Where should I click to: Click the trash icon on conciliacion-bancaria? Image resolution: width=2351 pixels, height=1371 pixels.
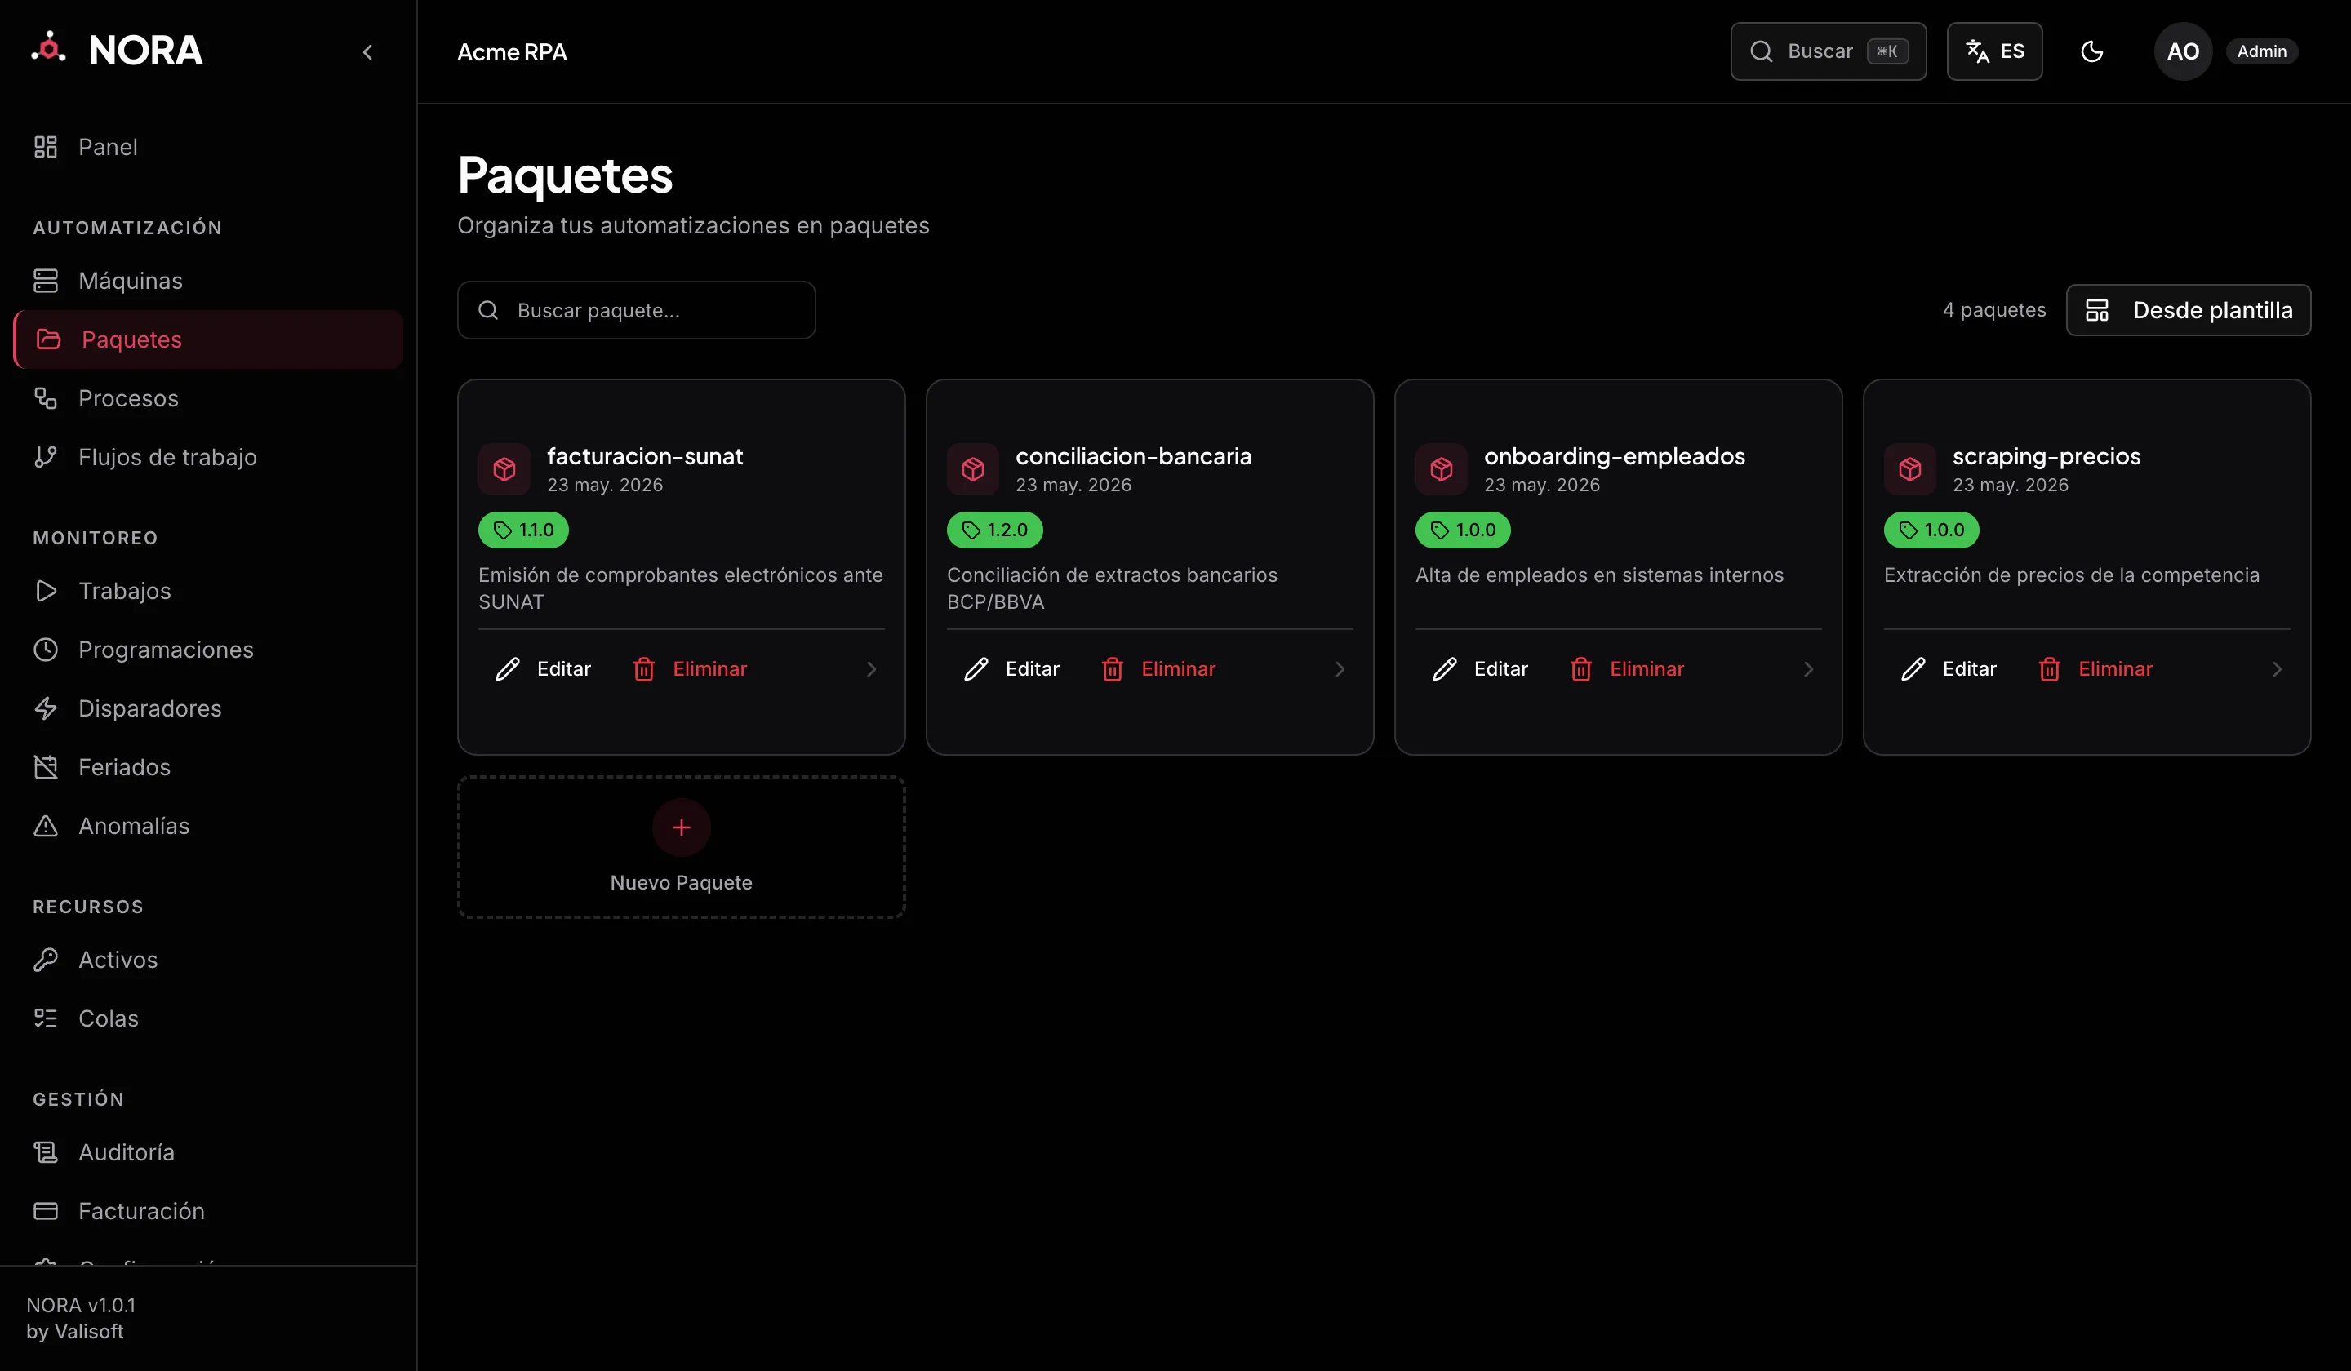[1112, 670]
